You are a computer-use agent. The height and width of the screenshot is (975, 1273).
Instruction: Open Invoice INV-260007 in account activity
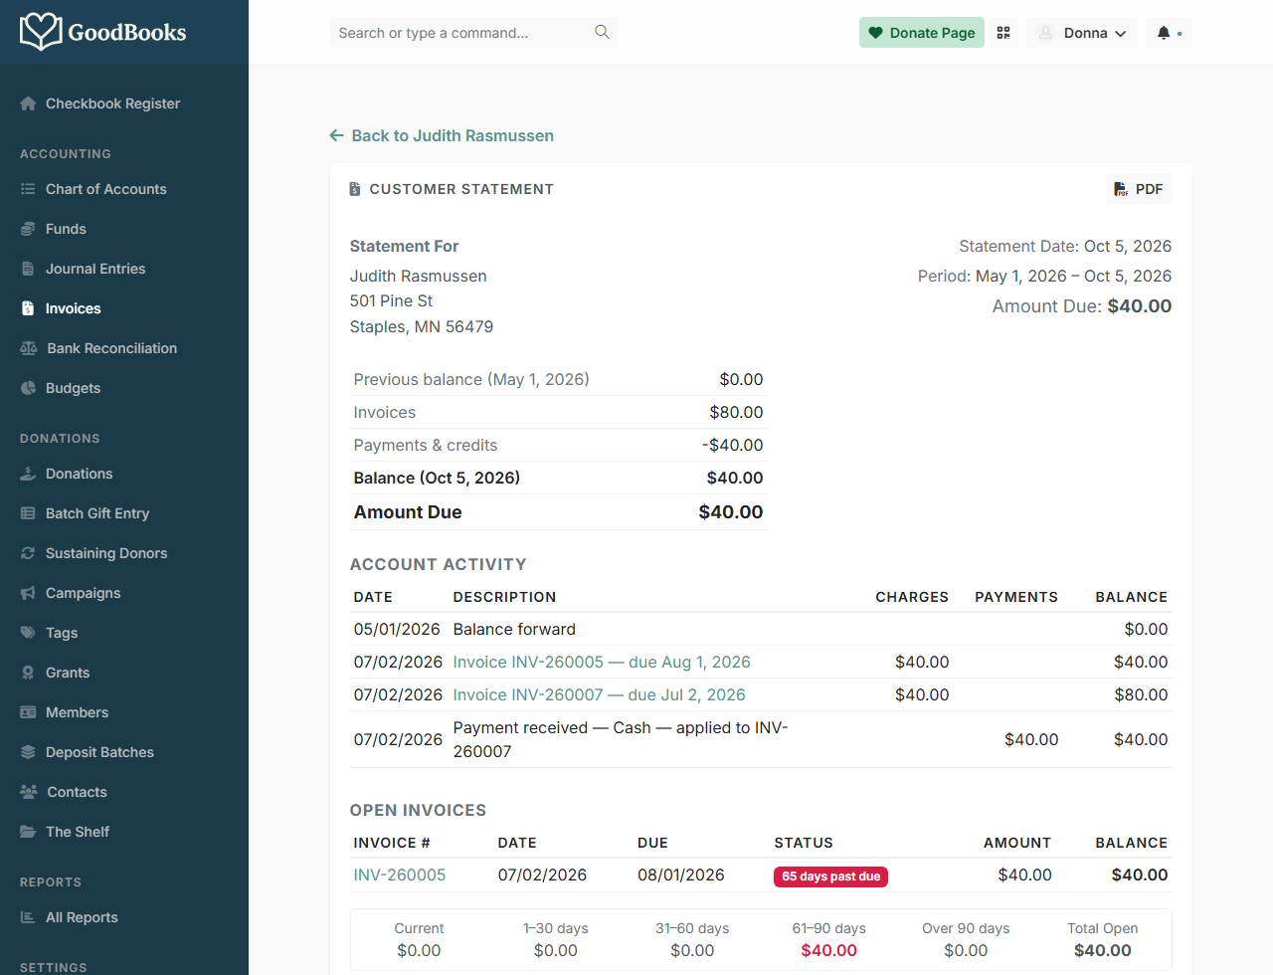tap(600, 694)
